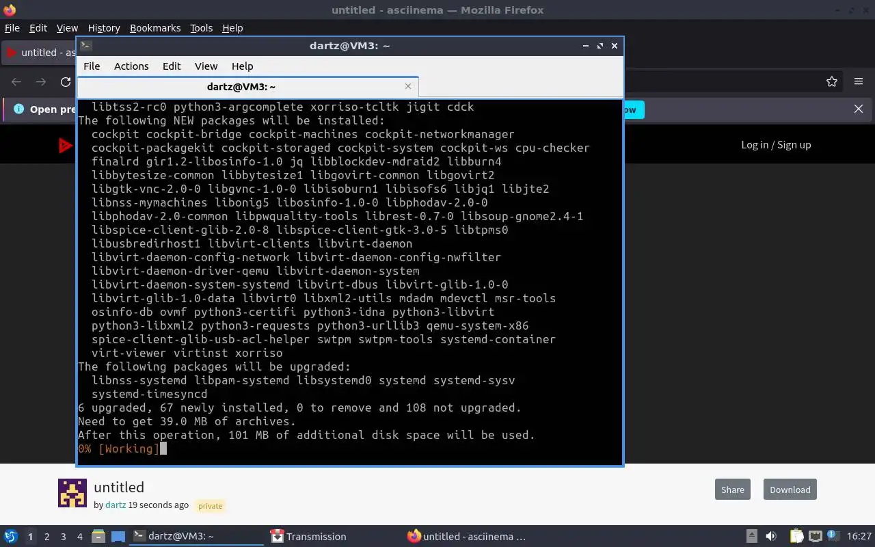Viewport: 875px width, 547px height.
Task: Open the terminal's Edit menu
Action: point(172,66)
